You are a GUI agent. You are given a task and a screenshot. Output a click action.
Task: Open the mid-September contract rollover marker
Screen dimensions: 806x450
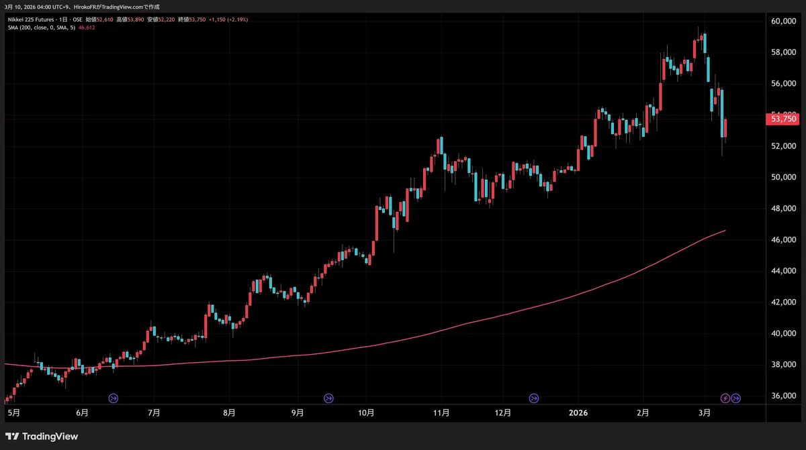pos(328,398)
